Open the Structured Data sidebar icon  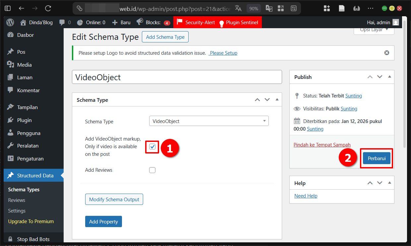(x=10, y=175)
